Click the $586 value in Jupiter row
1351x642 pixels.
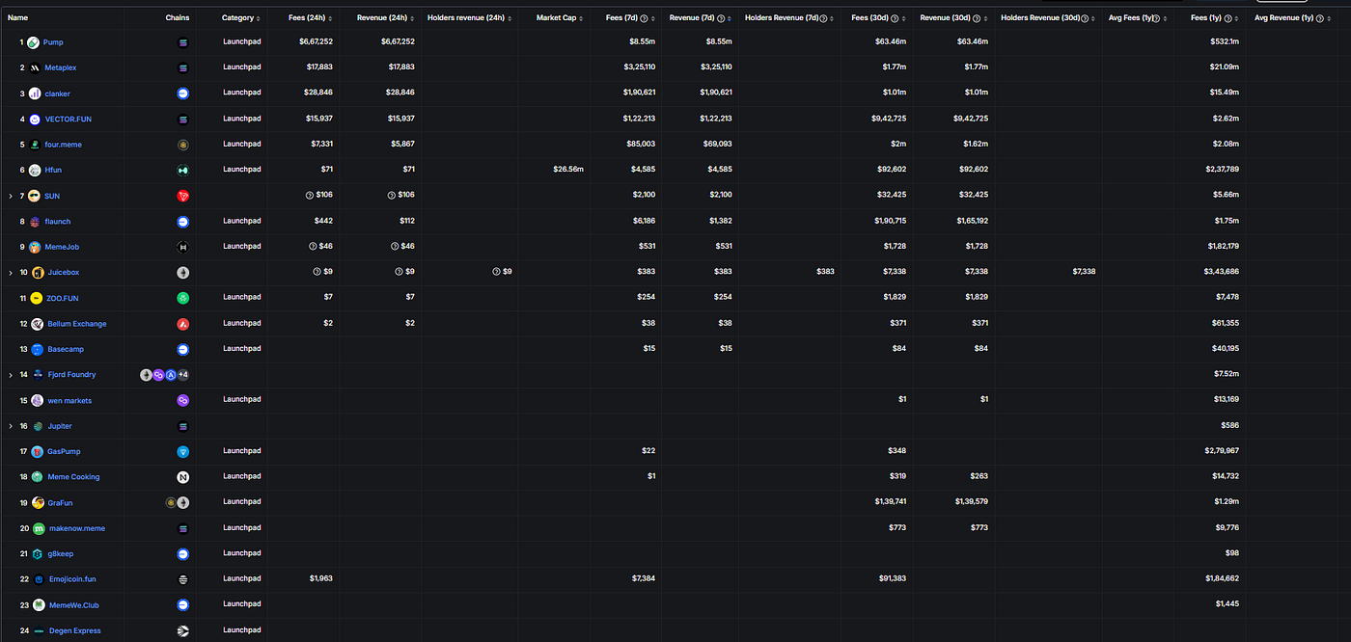click(x=1230, y=426)
